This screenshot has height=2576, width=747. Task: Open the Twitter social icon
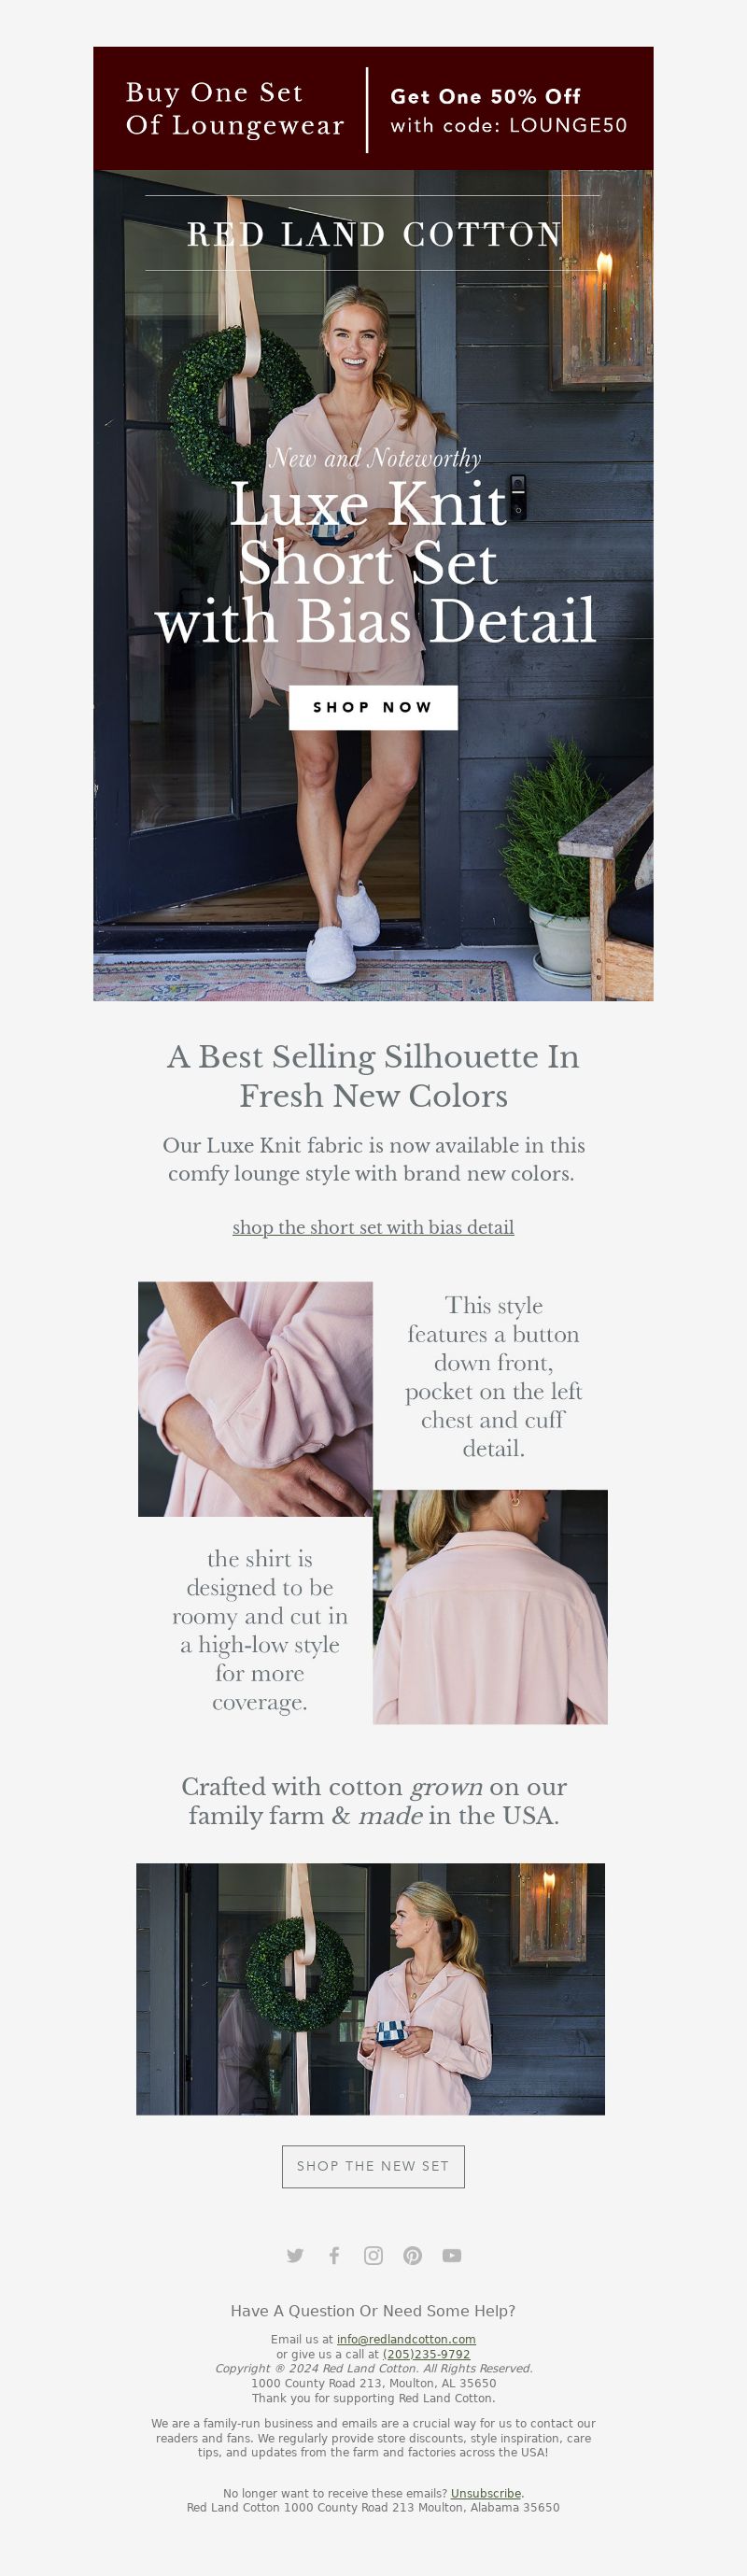[x=295, y=2255]
